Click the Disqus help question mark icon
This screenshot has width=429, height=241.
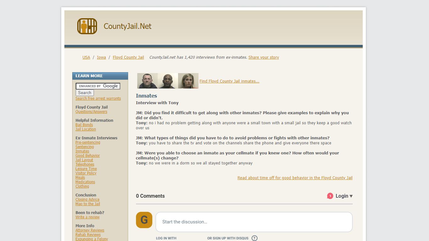254,238
